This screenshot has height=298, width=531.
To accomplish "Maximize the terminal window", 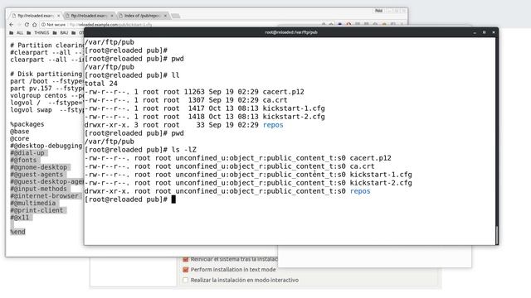I will coord(485,32).
